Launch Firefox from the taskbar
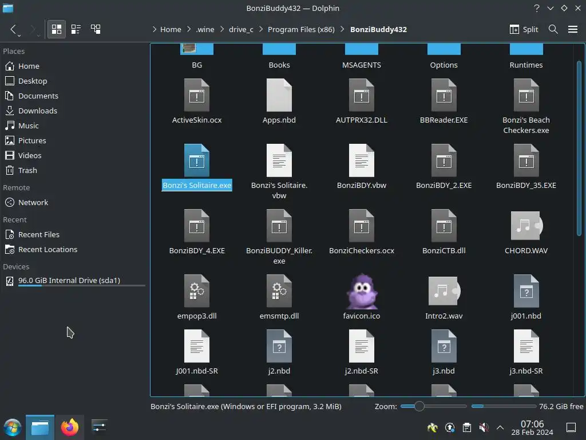Image resolution: width=586 pixels, height=440 pixels. 70,427
